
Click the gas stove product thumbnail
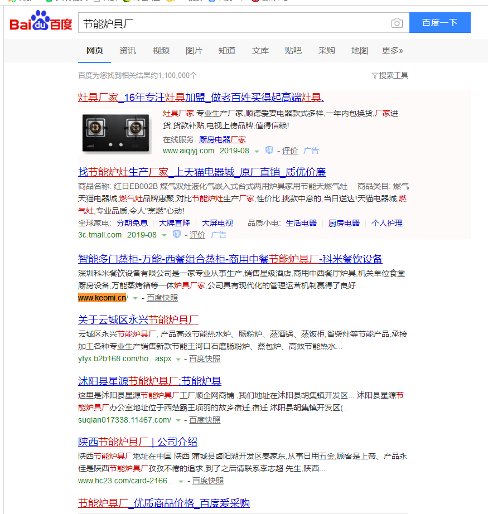click(x=115, y=132)
